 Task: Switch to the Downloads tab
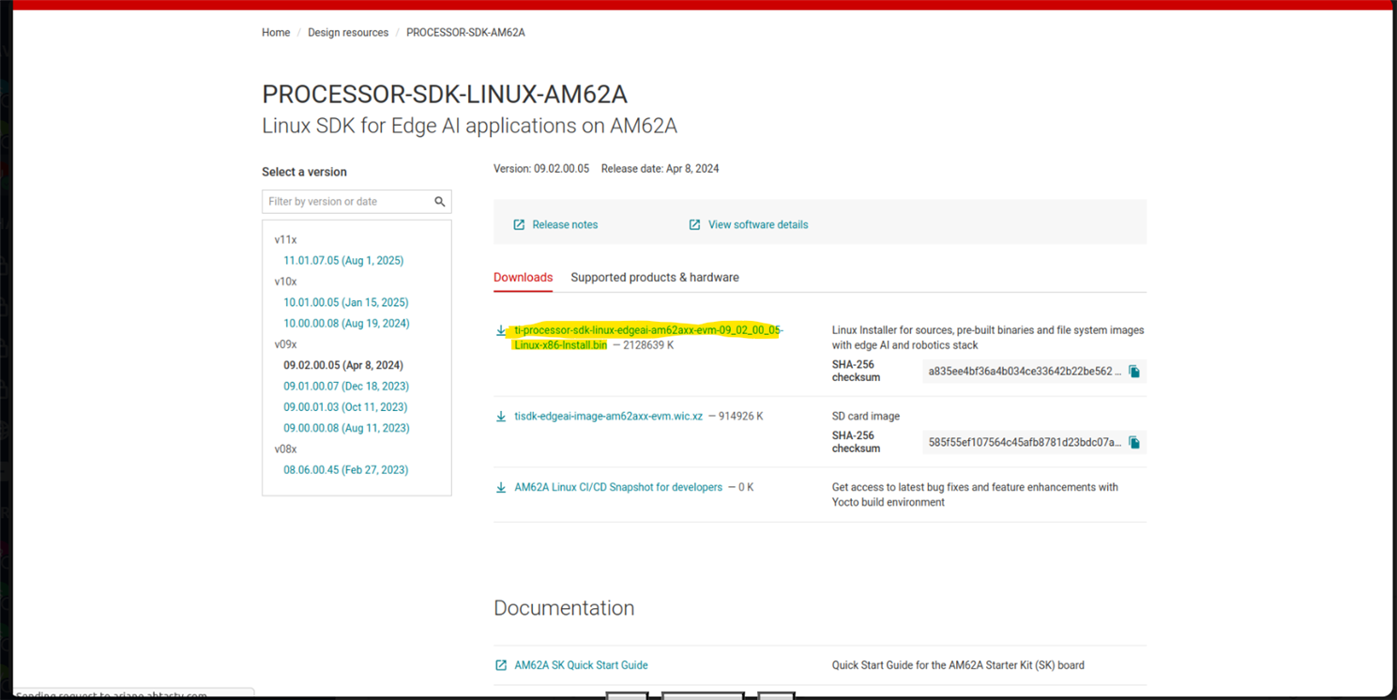pos(523,278)
